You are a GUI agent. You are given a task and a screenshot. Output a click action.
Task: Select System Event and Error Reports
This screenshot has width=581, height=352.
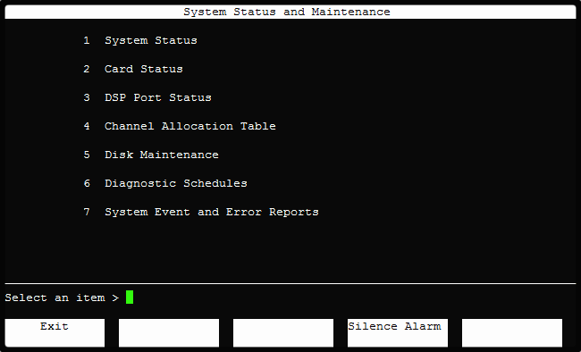point(201,212)
